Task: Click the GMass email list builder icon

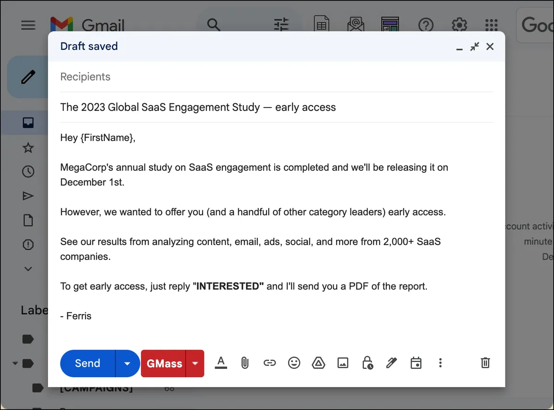Action: point(355,24)
